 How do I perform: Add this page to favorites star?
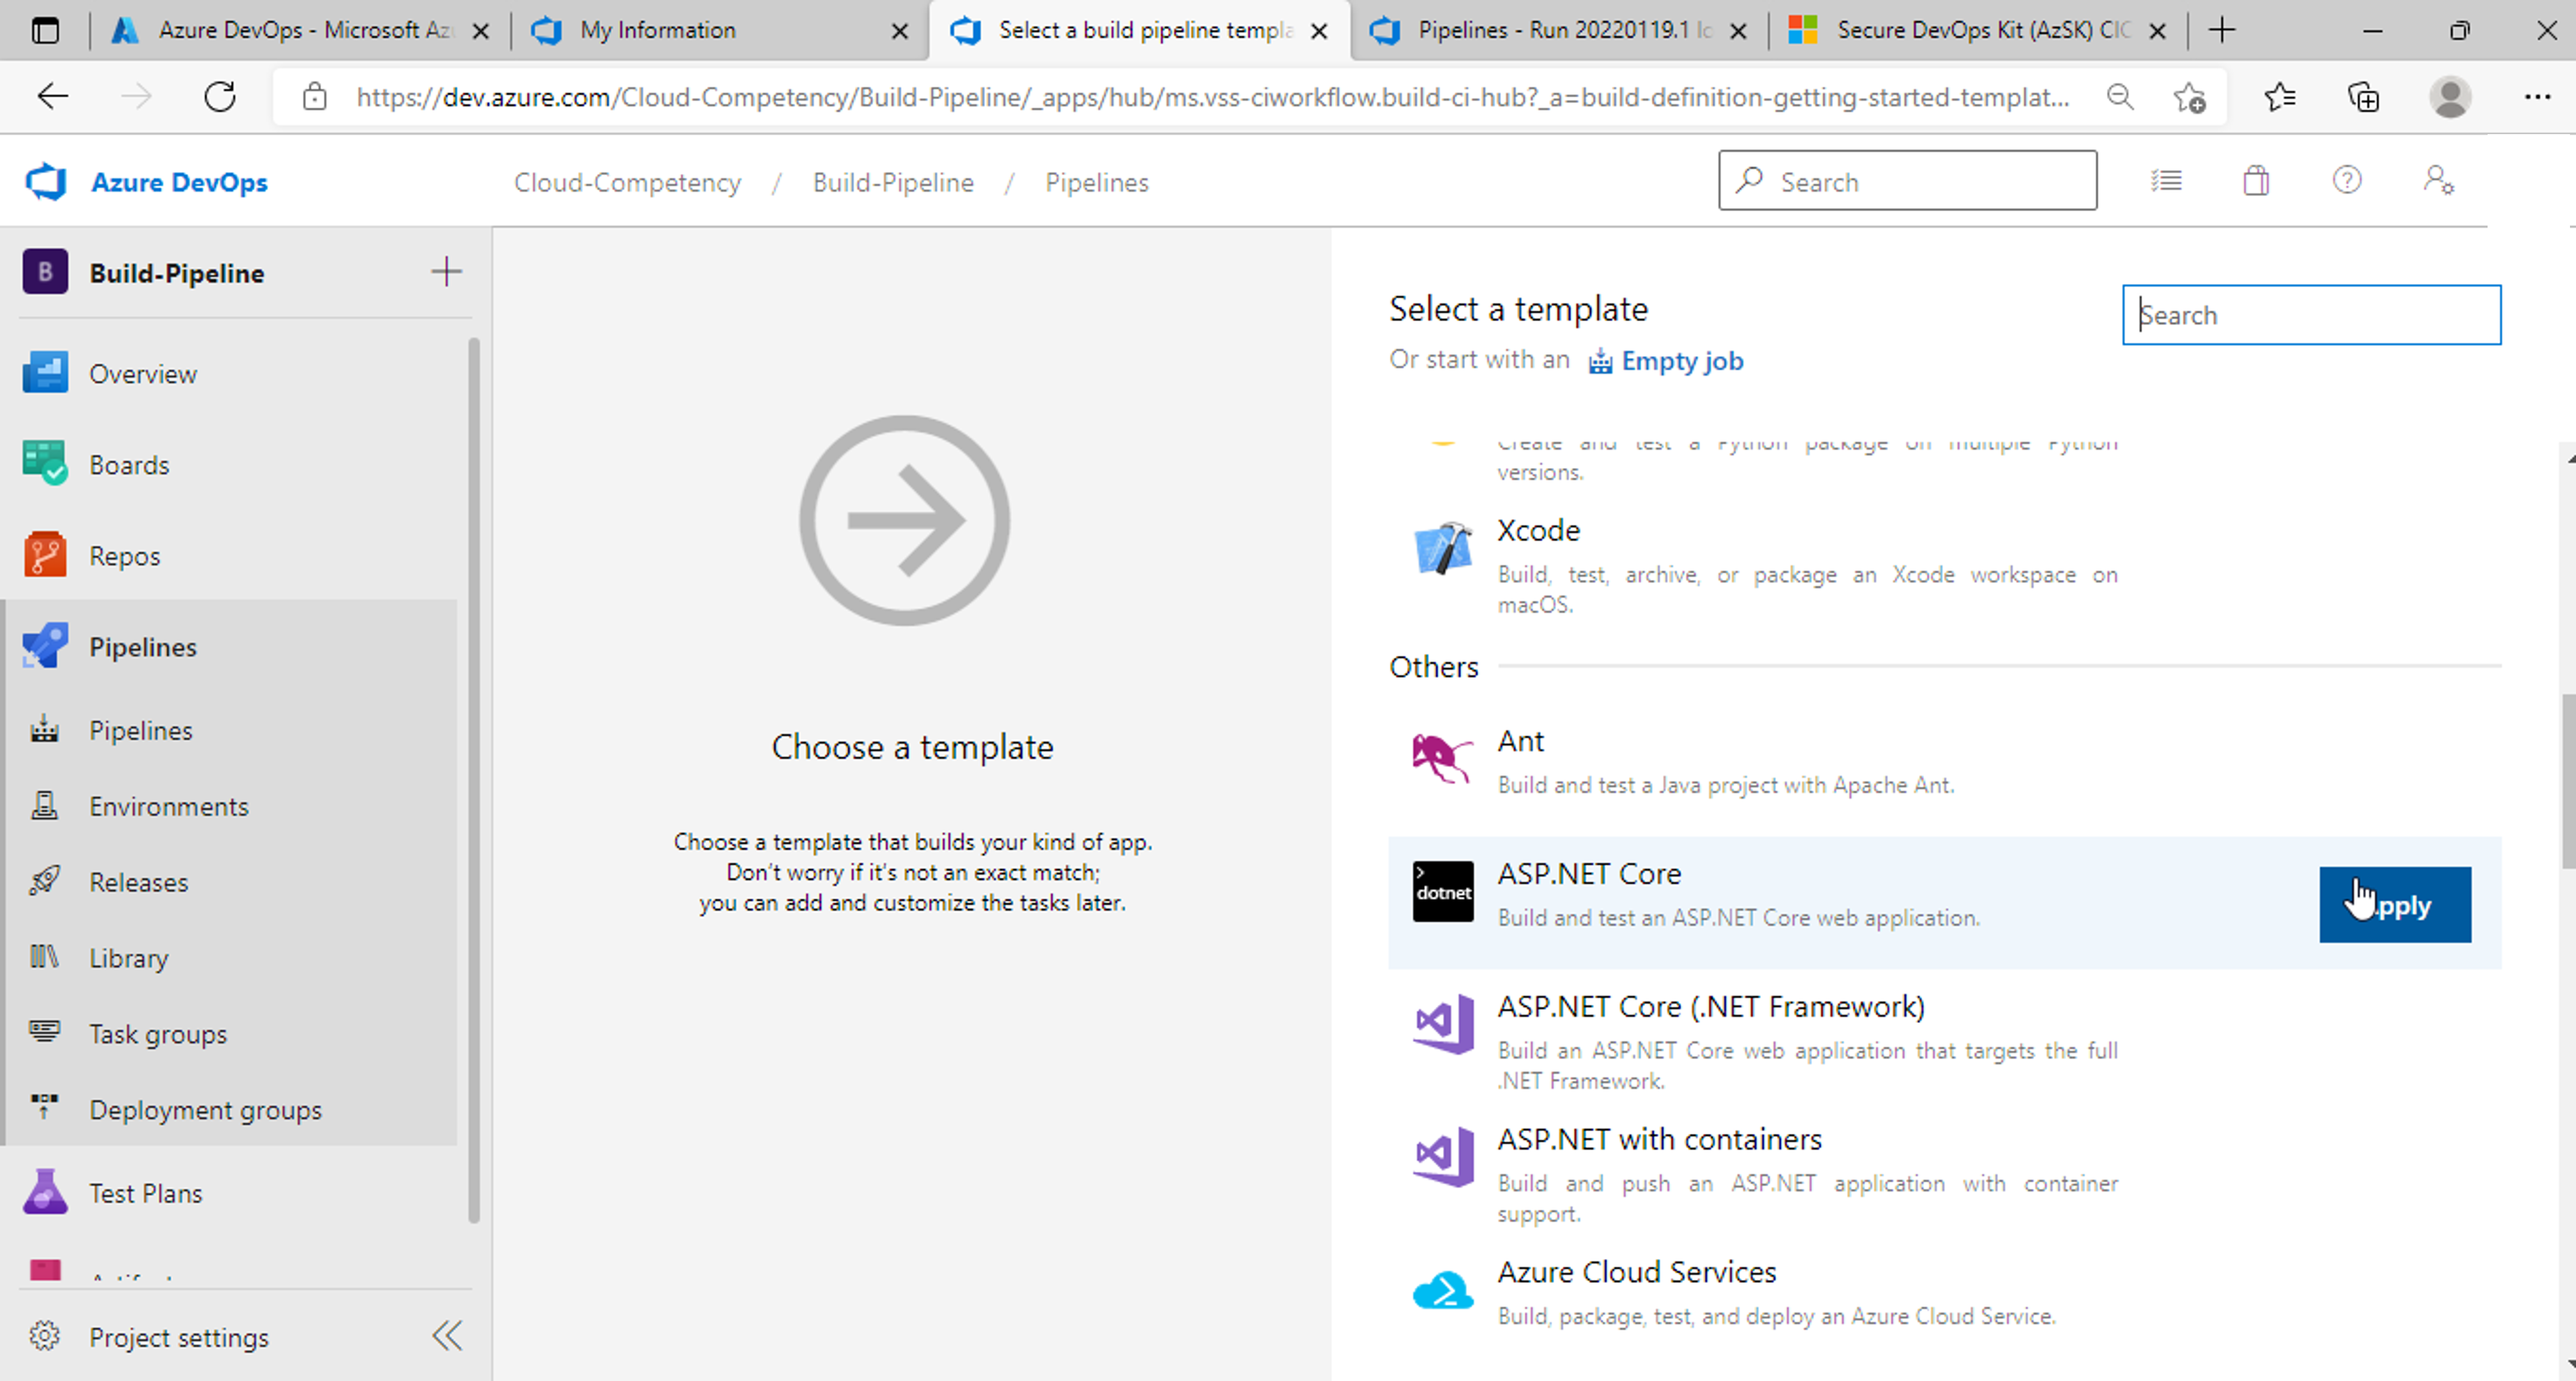coord(2189,97)
